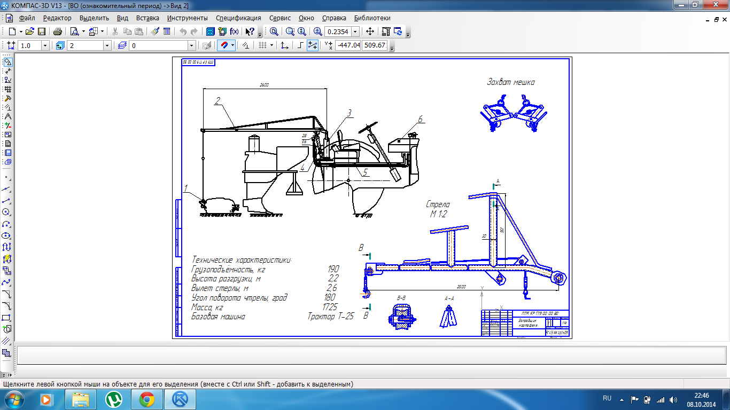
Task: Open the Библиотеки menu
Action: point(372,18)
